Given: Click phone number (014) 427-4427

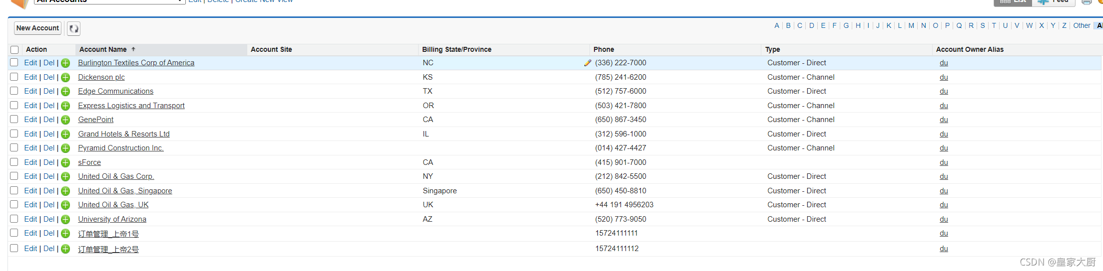Looking at the screenshot, I should pos(620,148).
